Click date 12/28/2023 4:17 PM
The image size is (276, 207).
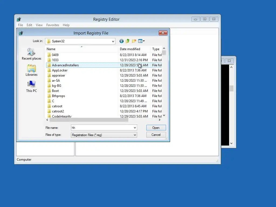pyautogui.click(x=134, y=111)
